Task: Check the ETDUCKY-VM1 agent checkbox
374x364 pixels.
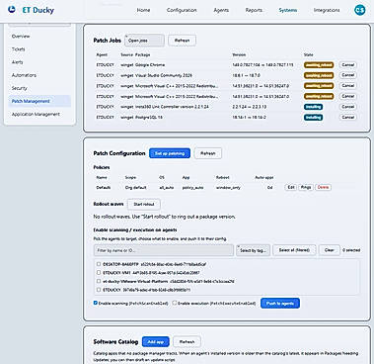Action: tap(99, 273)
